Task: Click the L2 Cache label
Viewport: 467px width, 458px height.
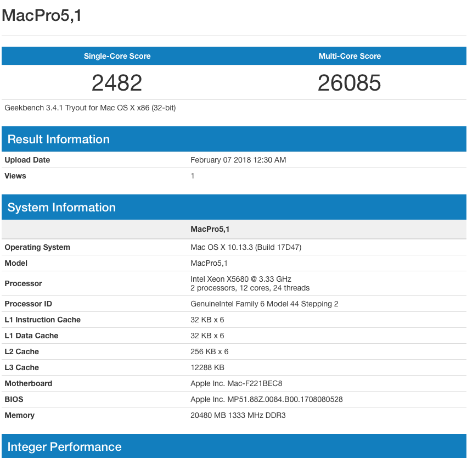Action: click(x=22, y=351)
